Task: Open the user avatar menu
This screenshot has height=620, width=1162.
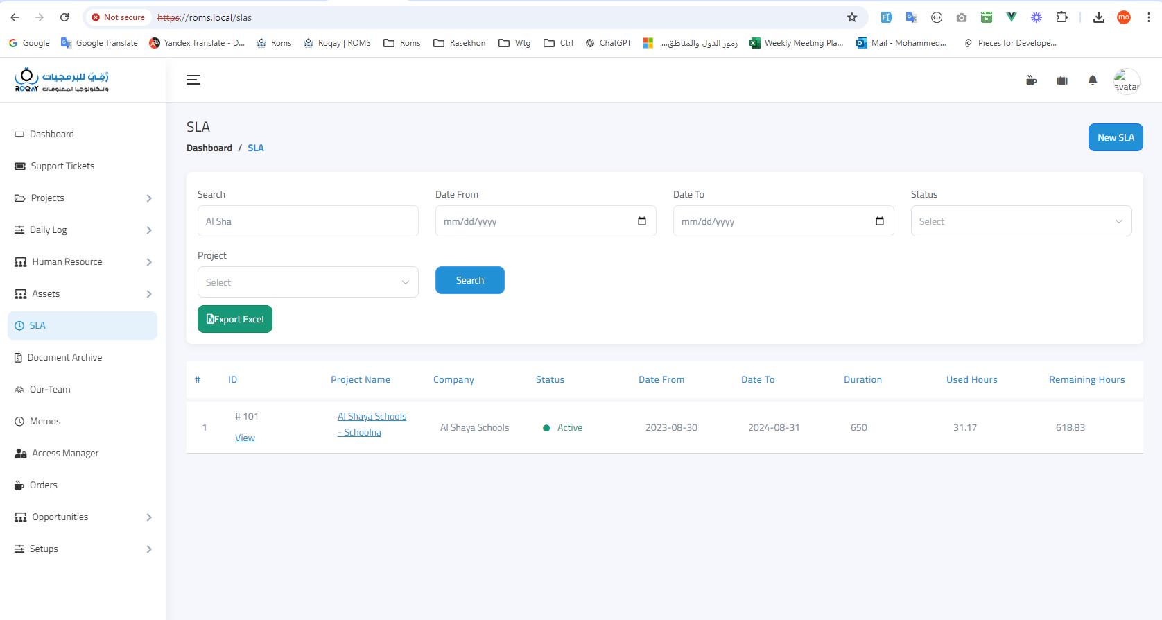Action: pos(1126,81)
